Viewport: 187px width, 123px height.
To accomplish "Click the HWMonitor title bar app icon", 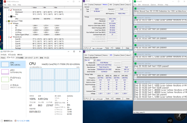I will coord(5,2).
